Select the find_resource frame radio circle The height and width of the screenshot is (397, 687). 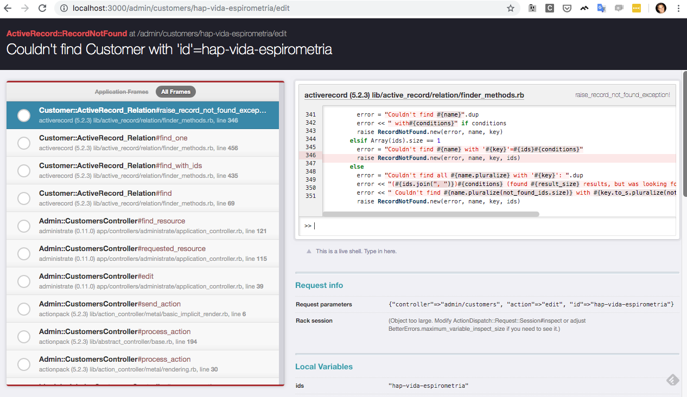[24, 226]
